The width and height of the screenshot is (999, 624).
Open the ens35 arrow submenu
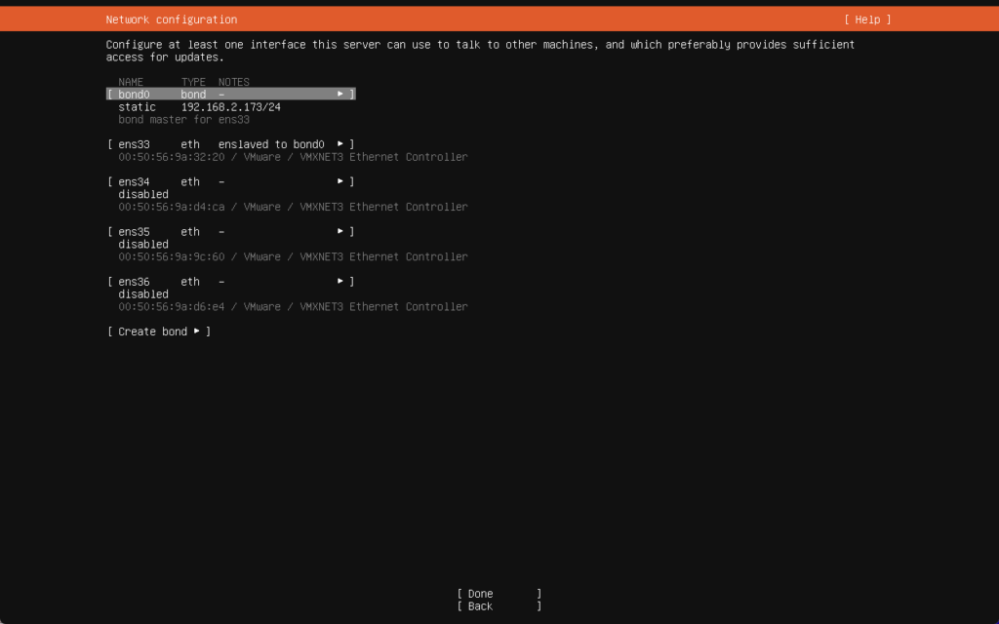pos(340,232)
